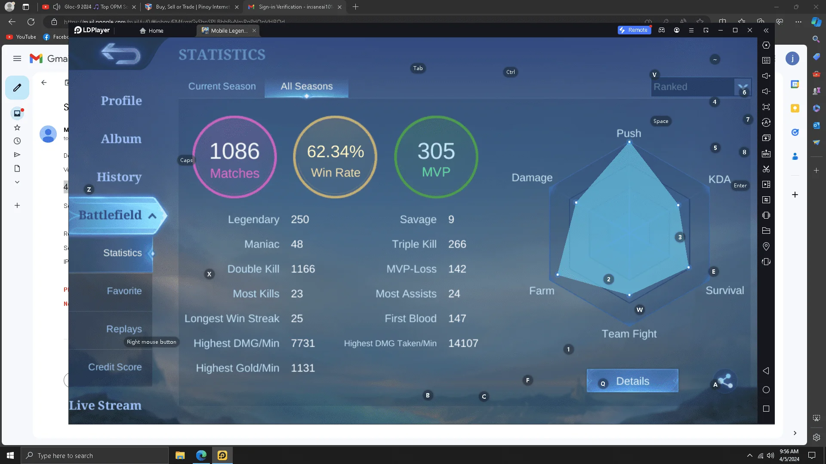The height and width of the screenshot is (464, 826).
Task: Open LDPlayer hamburger menu
Action: (x=691, y=30)
